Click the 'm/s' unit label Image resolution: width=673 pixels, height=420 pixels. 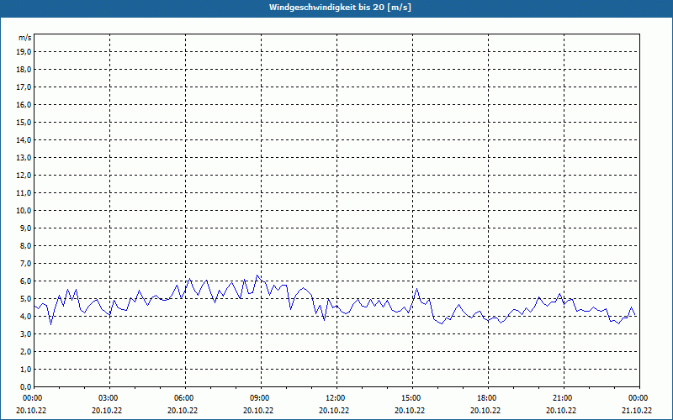point(25,38)
